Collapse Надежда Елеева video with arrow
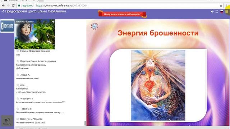Image resolution: width=230 pixels, height=129 pixels. (53, 21)
